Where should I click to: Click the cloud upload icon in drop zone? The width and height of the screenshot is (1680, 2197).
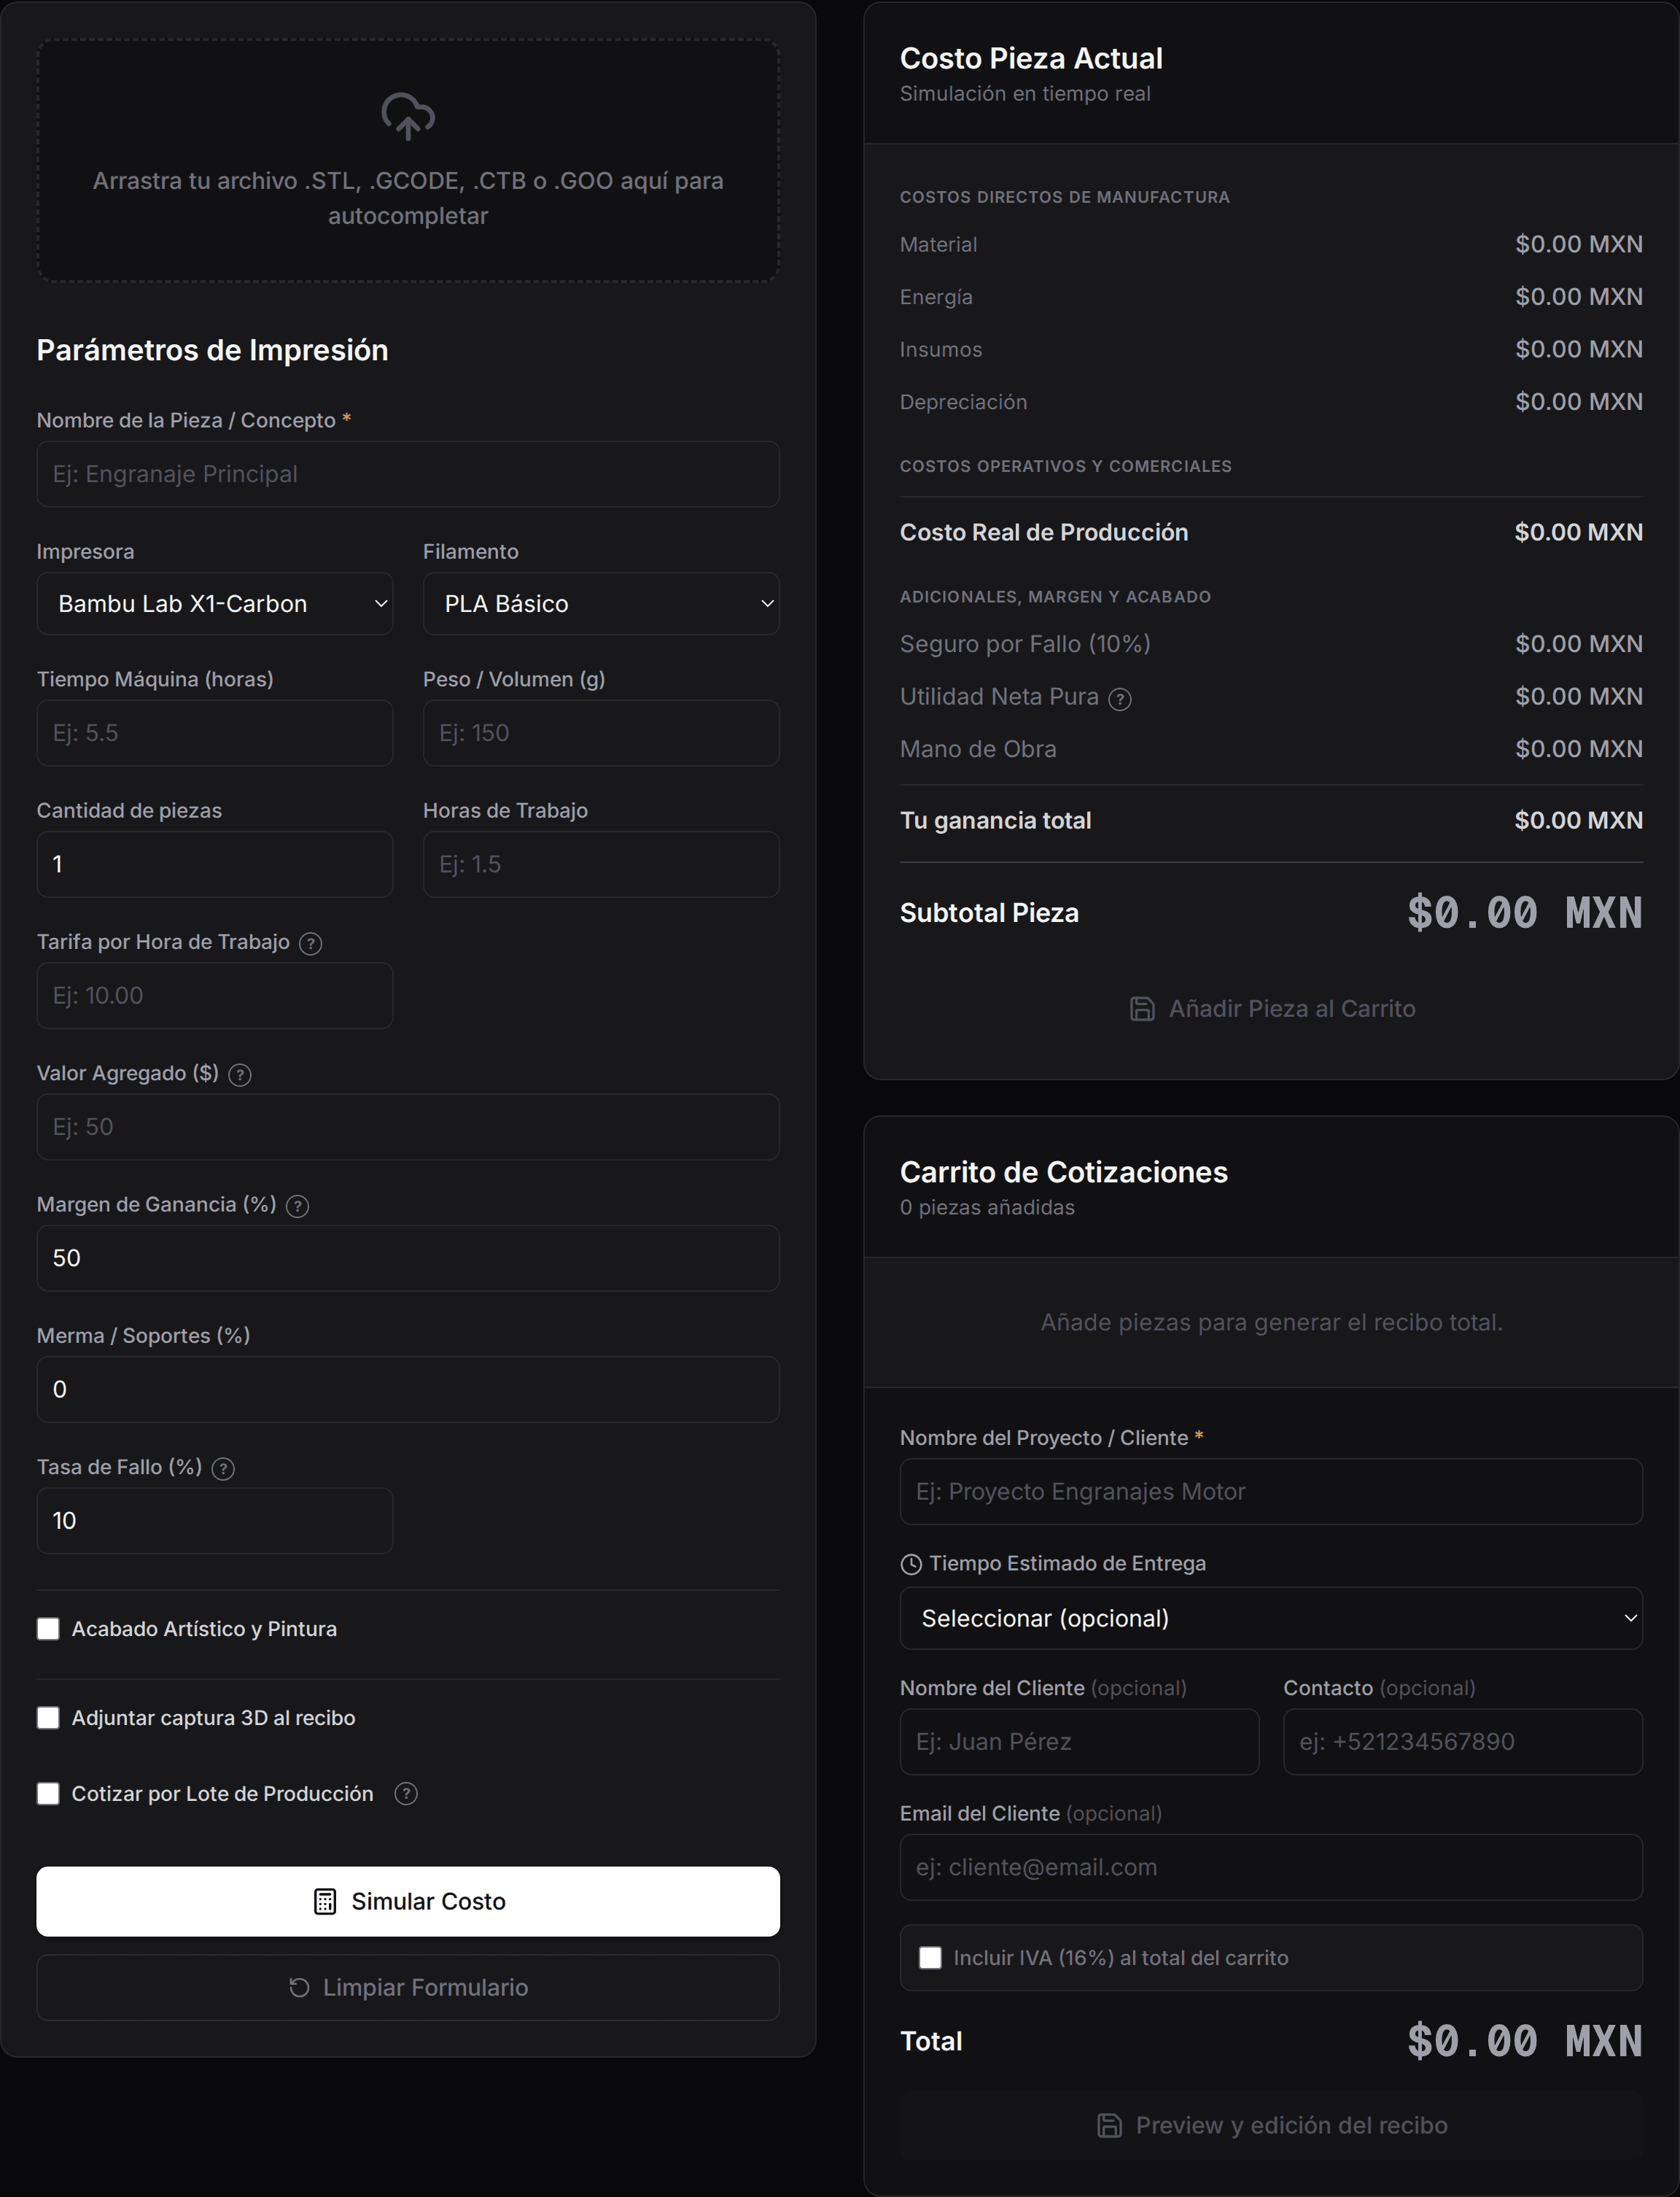point(408,116)
